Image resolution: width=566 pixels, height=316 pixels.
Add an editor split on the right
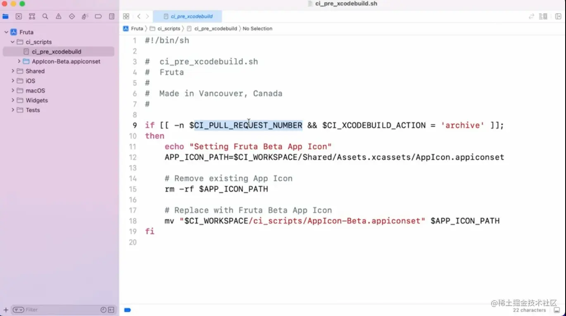coord(558,17)
